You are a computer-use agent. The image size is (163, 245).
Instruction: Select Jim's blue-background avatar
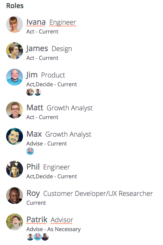[x=15, y=77]
